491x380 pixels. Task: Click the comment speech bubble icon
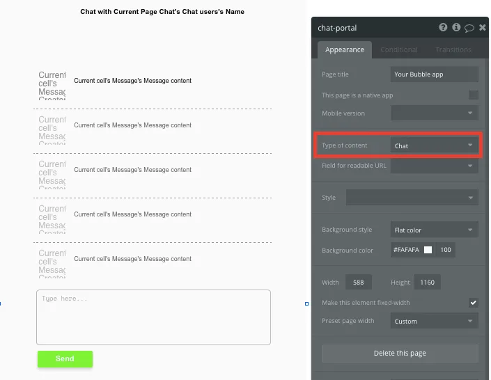(x=469, y=28)
